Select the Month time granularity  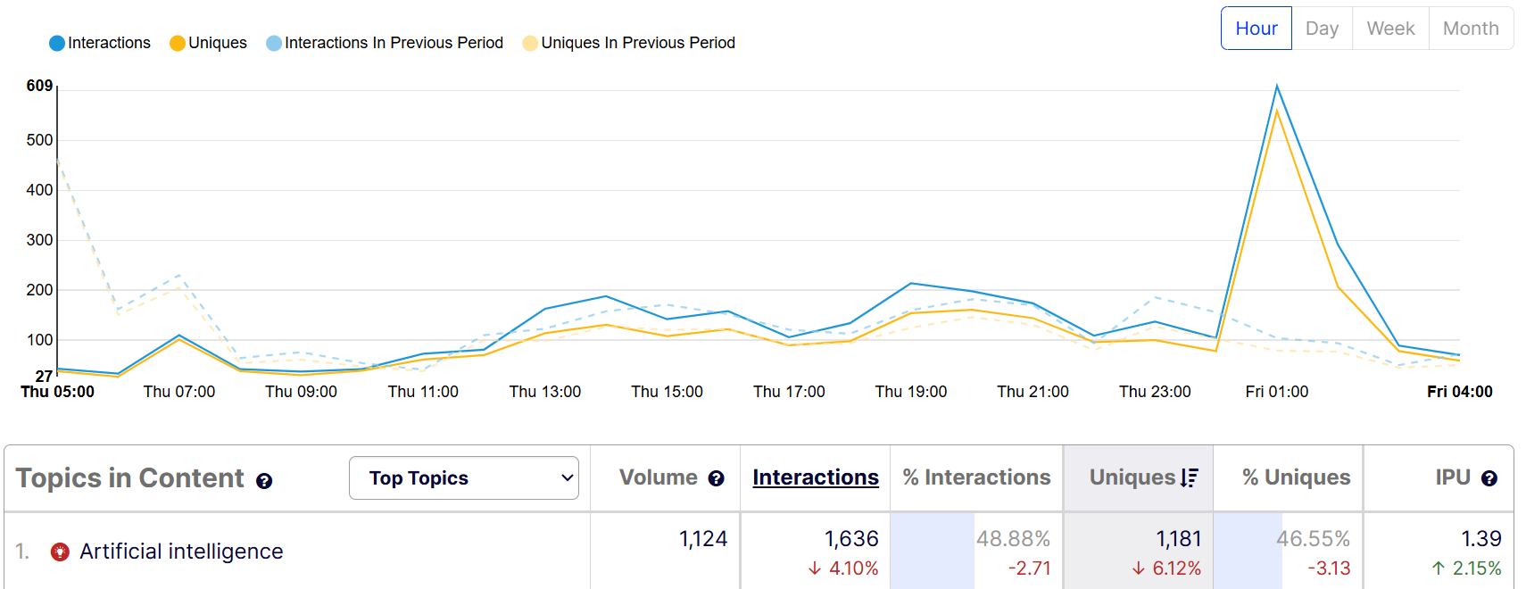pyautogui.click(x=1470, y=29)
